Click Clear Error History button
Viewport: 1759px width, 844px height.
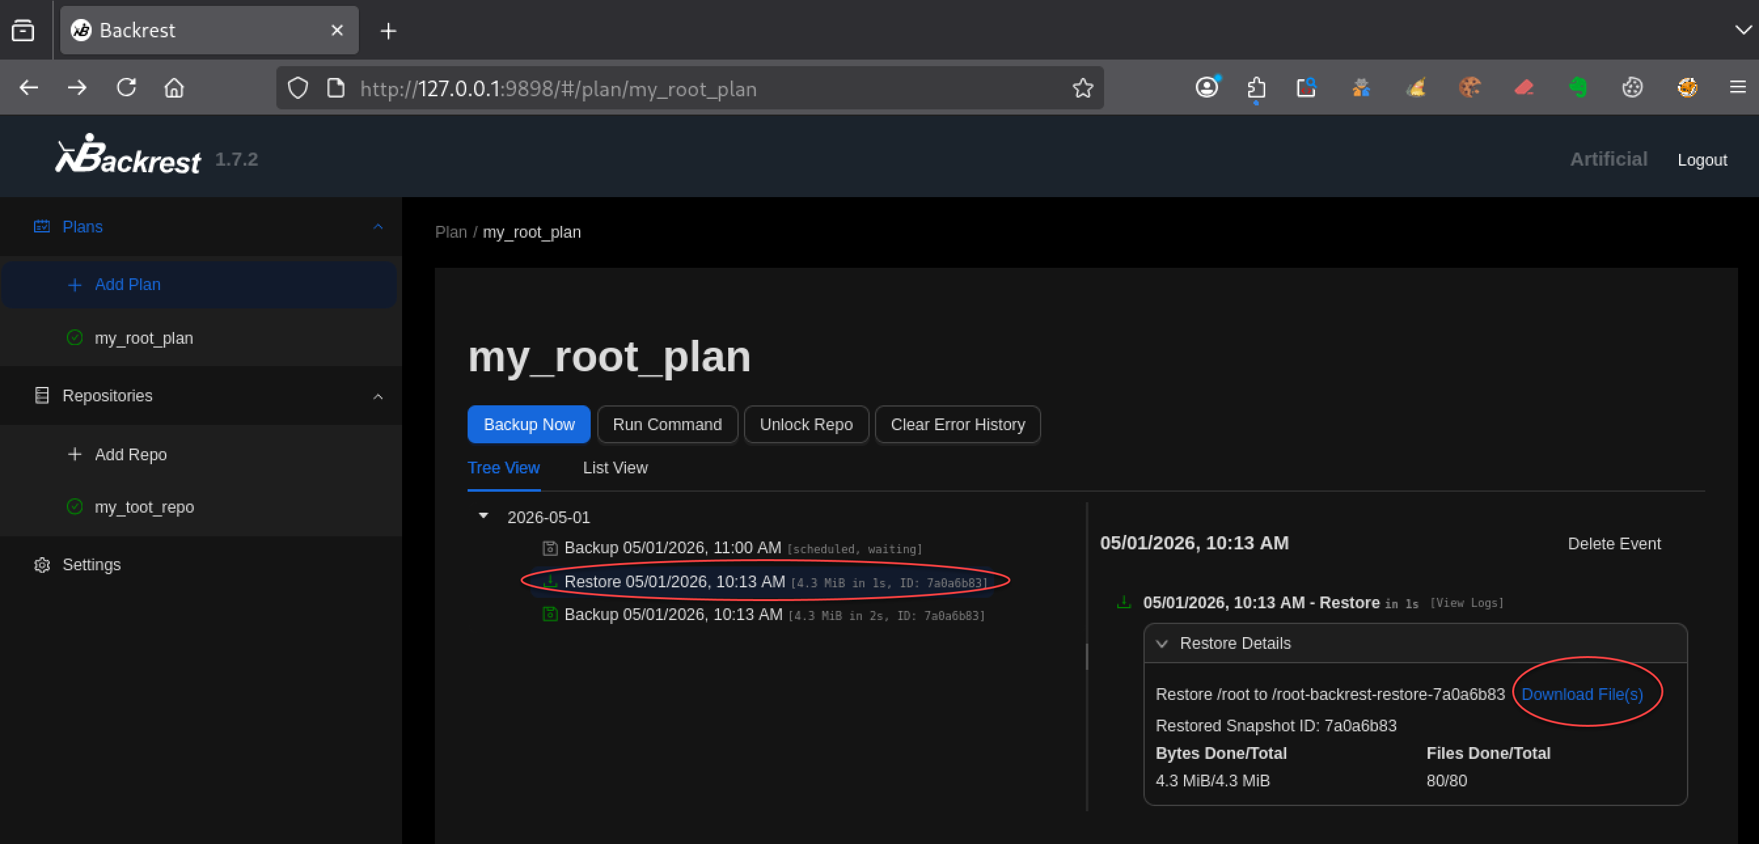click(957, 424)
